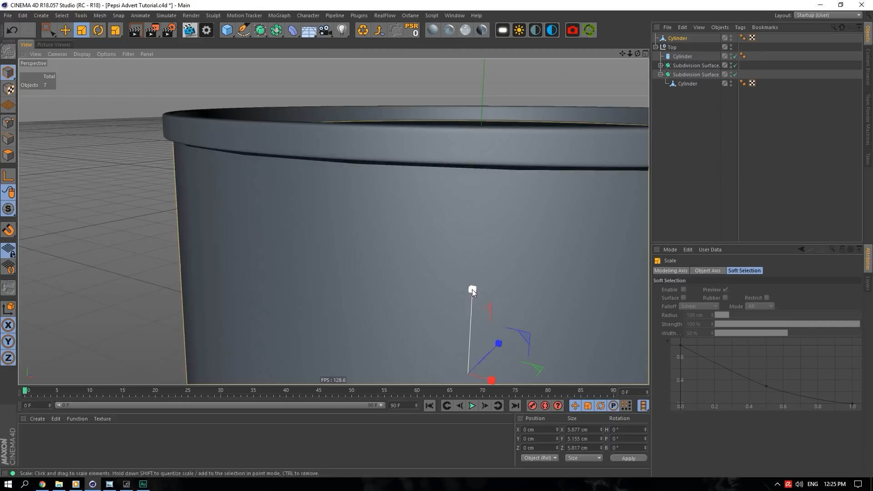
Task: Click the Strength slider bar
Action: click(787, 324)
